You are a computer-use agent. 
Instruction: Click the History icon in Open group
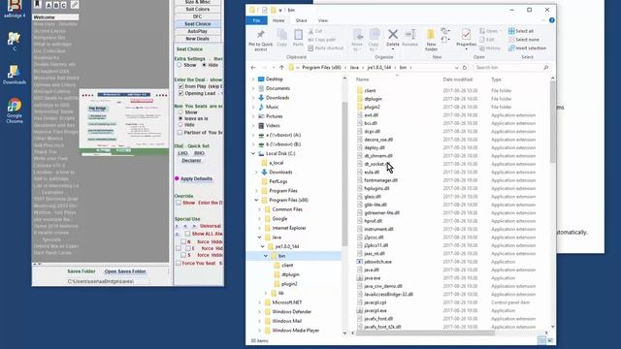[x=482, y=48]
